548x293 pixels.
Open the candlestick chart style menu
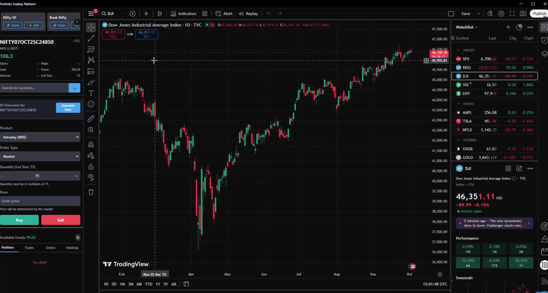click(x=160, y=14)
